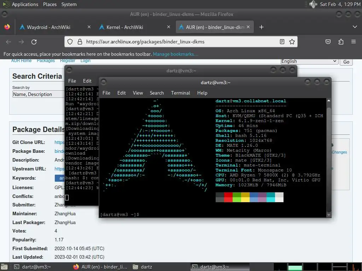
Task: Open the back terminal File menu
Action: tap(72, 81)
